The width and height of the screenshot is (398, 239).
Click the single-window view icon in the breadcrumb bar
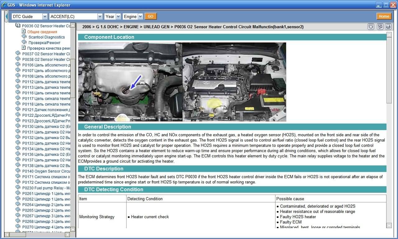click(371, 27)
